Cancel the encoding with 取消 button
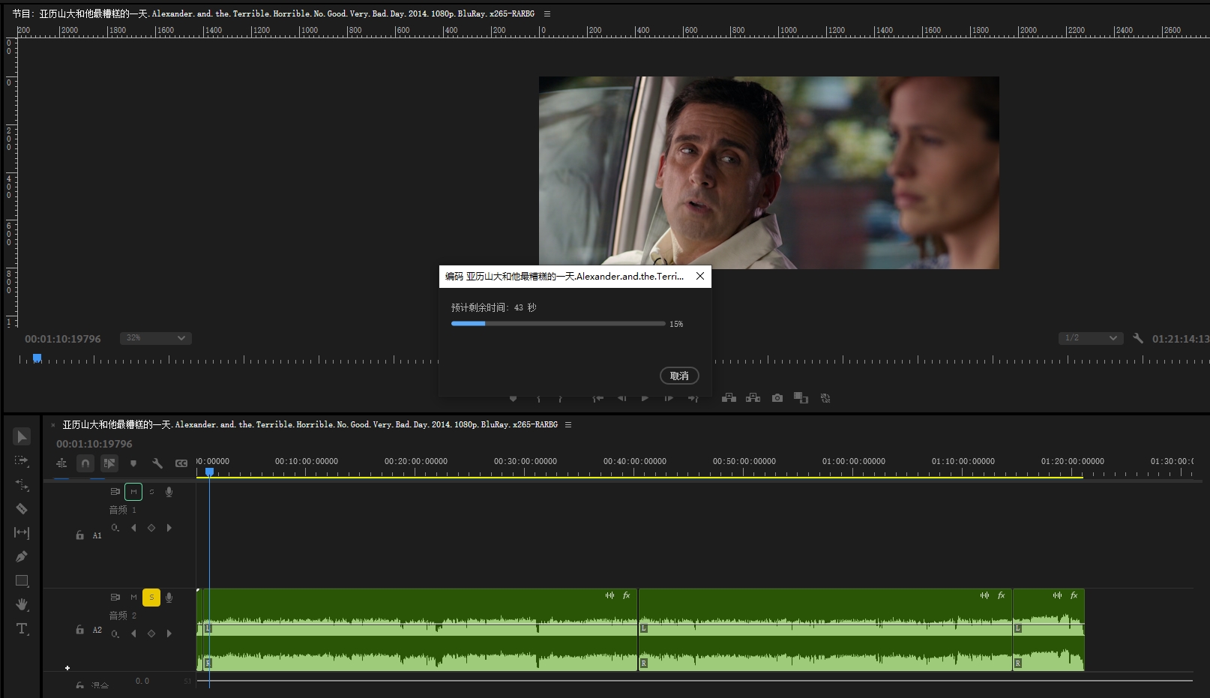The height and width of the screenshot is (698, 1210). point(679,376)
